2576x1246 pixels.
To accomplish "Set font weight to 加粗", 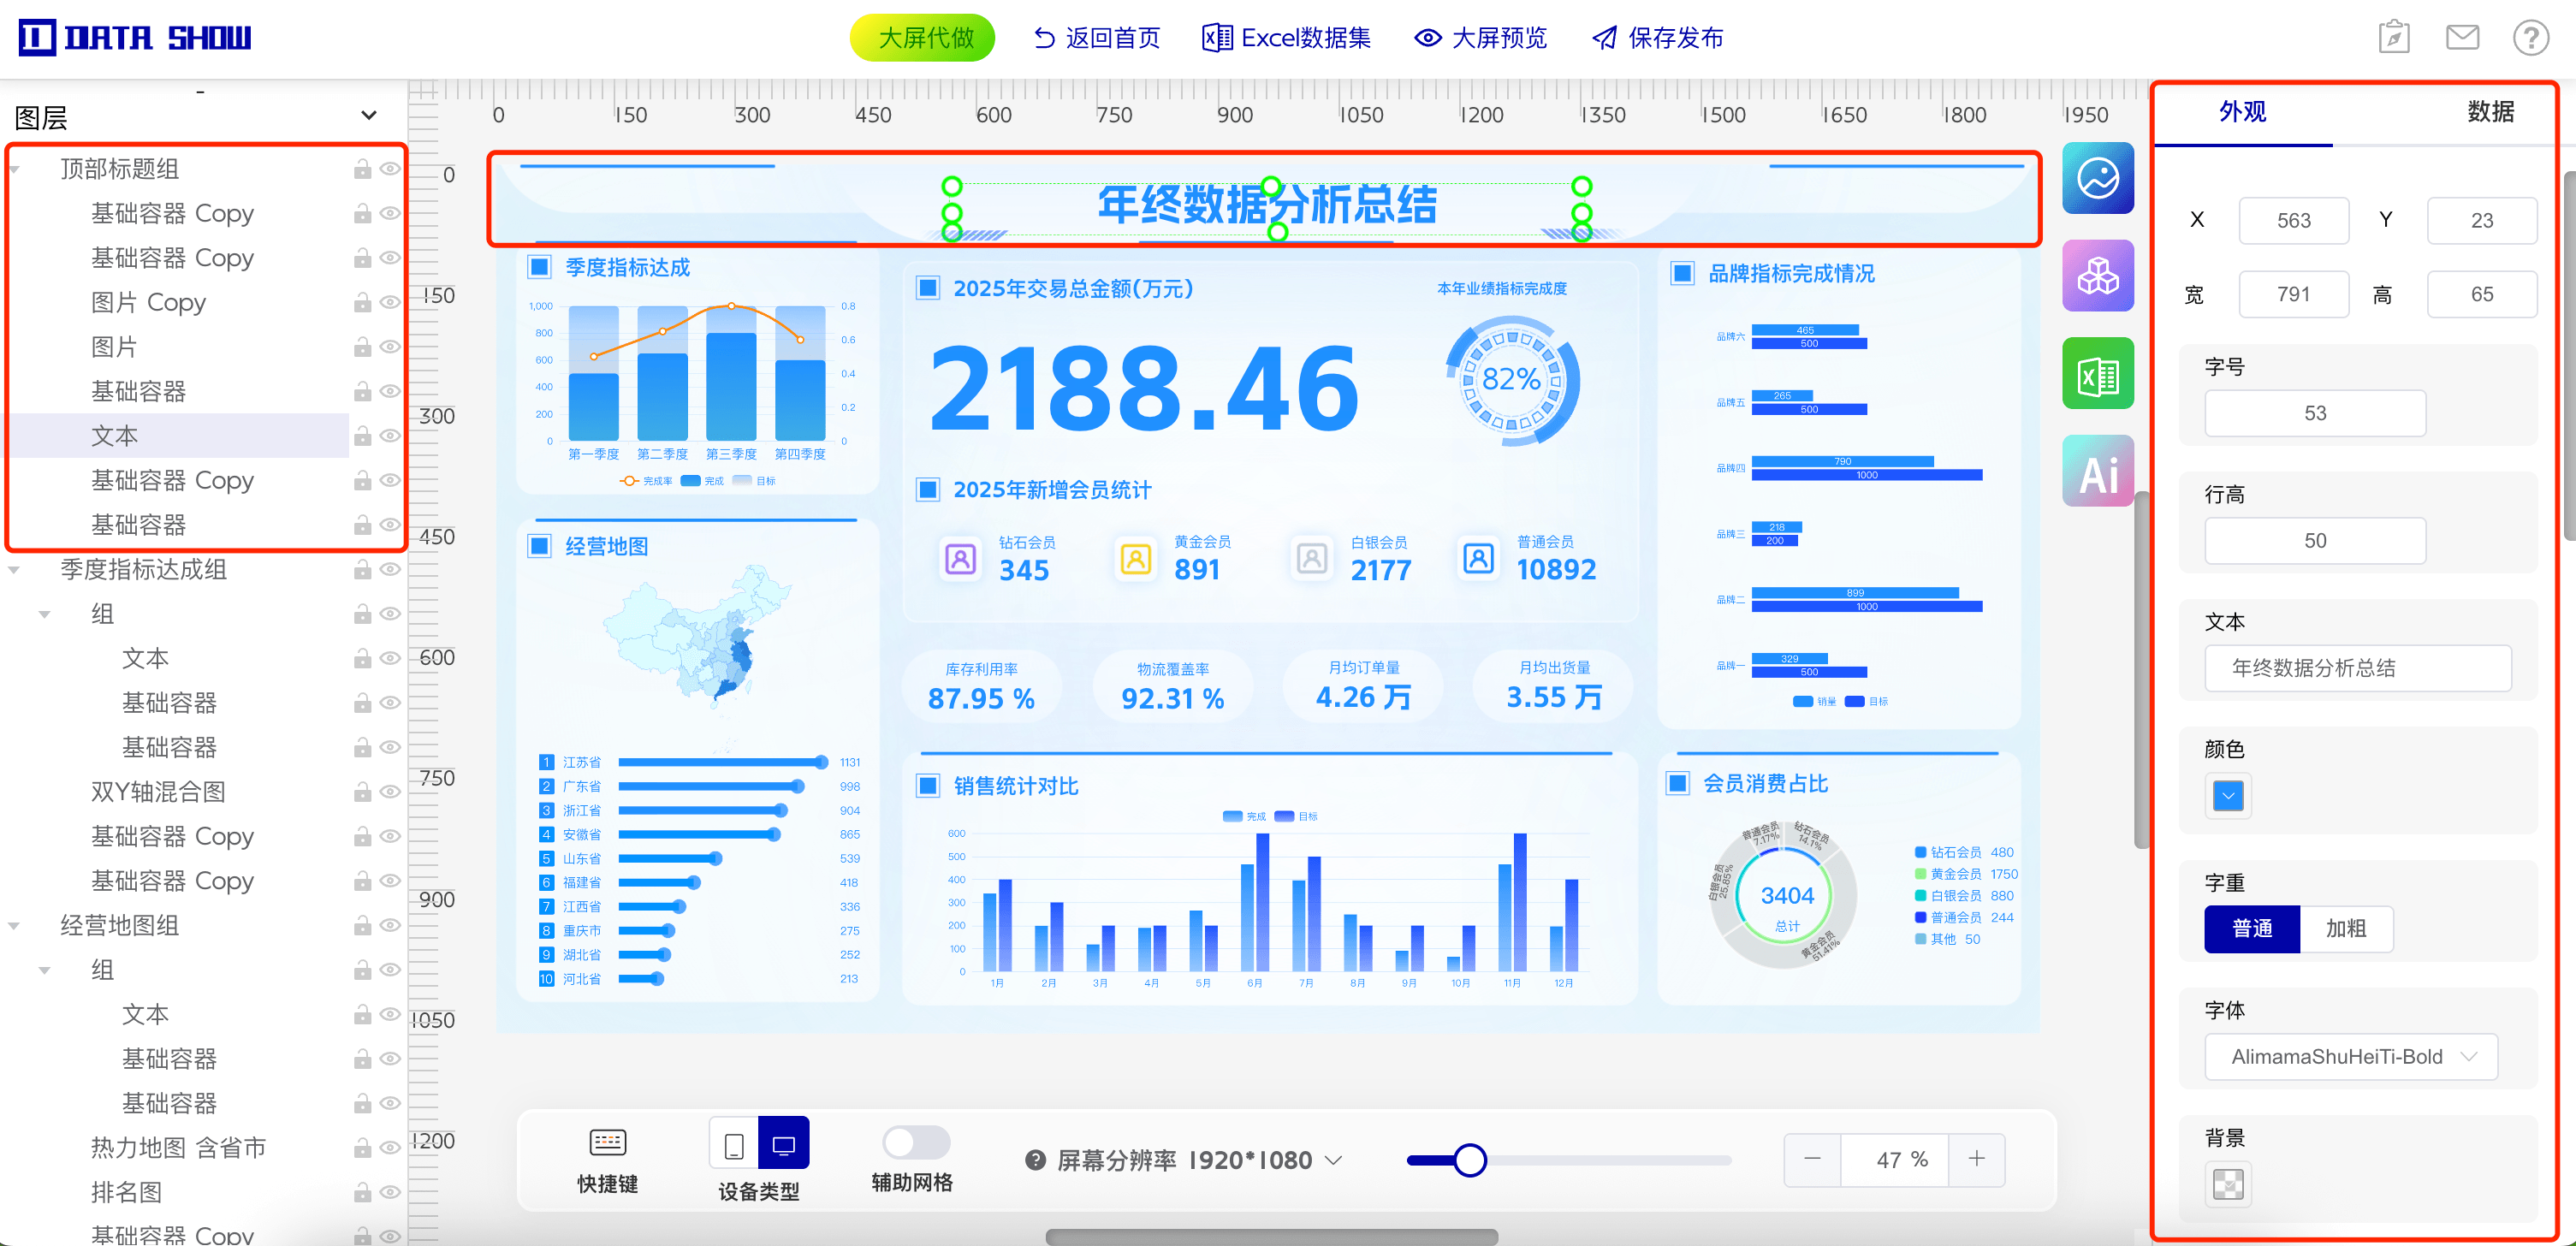I will coord(2345,929).
